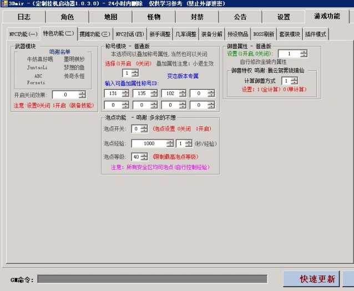Screen dimensions: 354x291
Task: Decrease the 泡点等级 spinner value
Action: pos(144,159)
